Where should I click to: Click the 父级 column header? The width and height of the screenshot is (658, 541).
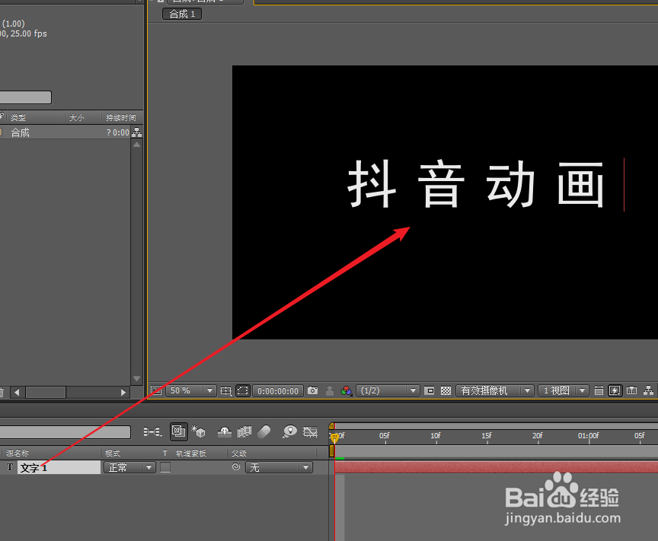[x=239, y=453]
